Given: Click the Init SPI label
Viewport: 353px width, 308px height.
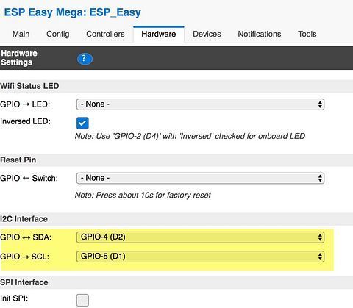Looking at the screenshot, I should [x=14, y=298].
